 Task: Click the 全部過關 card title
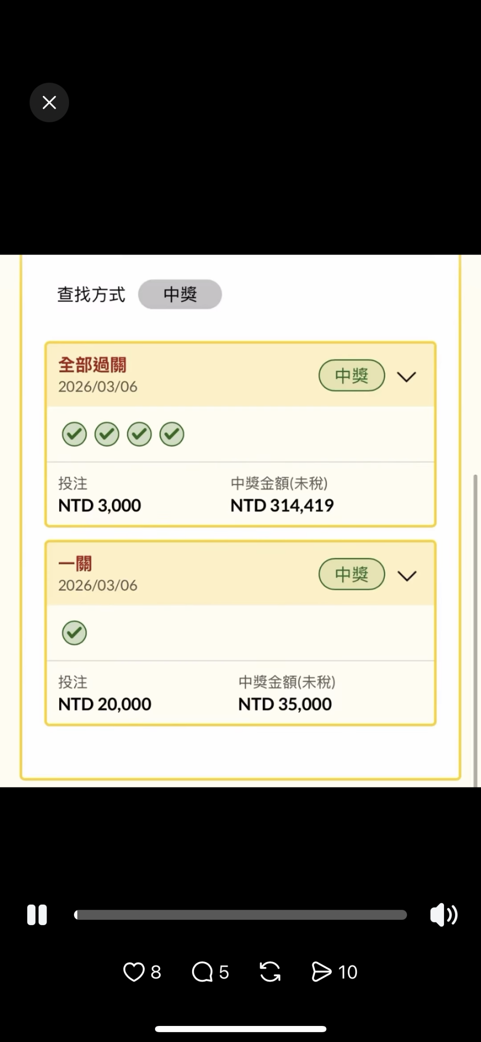click(x=93, y=365)
